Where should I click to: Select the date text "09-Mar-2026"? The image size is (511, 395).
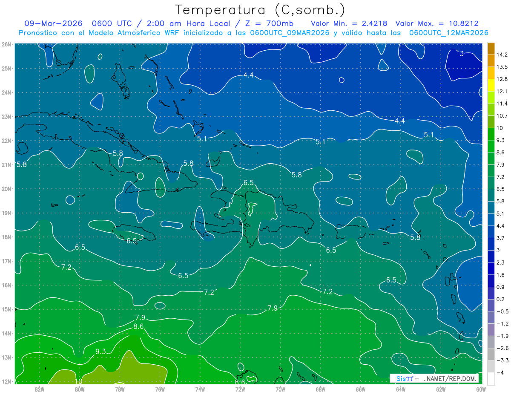(53, 23)
